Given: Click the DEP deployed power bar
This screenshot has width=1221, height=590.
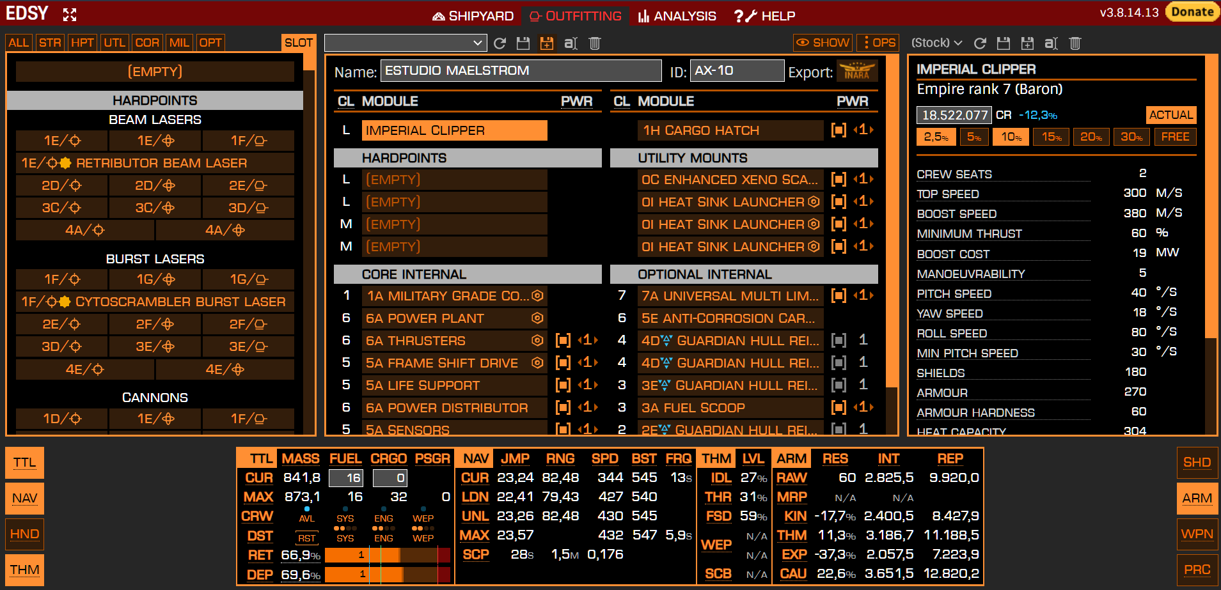Looking at the screenshot, I should tap(388, 575).
